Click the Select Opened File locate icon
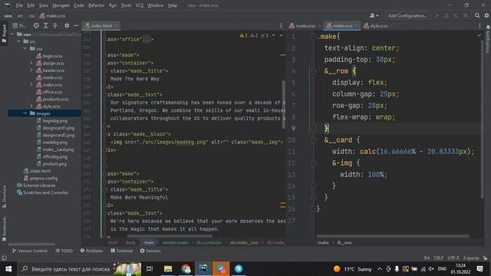 [x=36, y=25]
